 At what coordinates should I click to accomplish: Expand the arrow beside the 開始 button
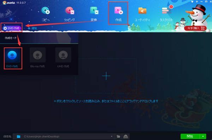pos(203,136)
